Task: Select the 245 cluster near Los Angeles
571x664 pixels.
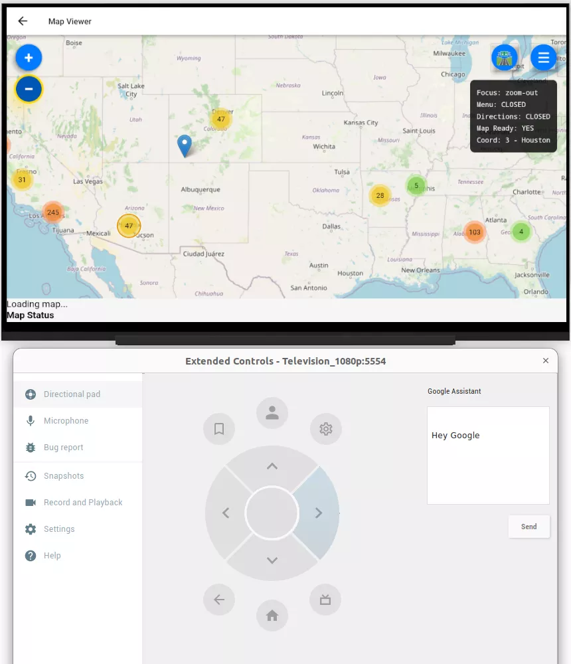Action: tap(53, 212)
